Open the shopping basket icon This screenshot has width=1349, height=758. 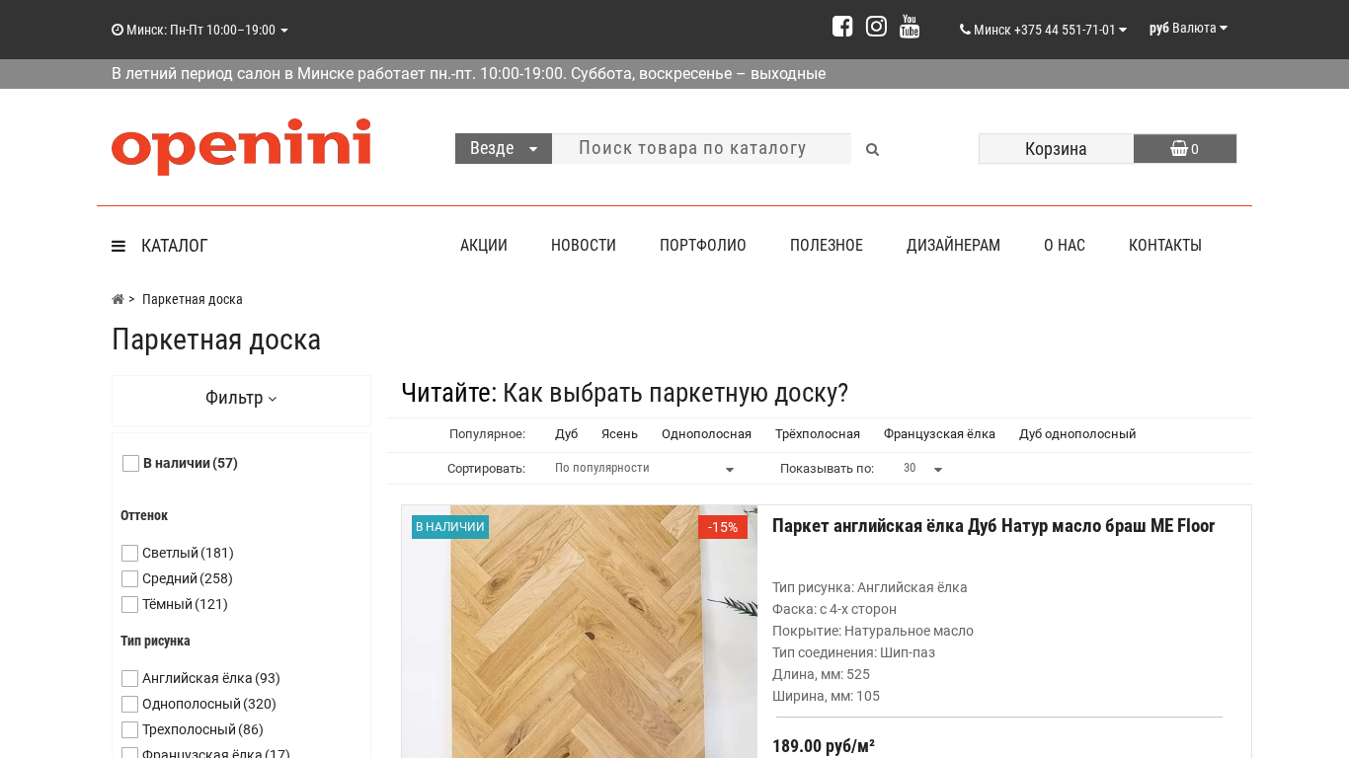(x=1179, y=149)
